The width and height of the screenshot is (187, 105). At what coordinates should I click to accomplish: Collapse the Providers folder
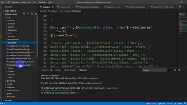(12, 43)
